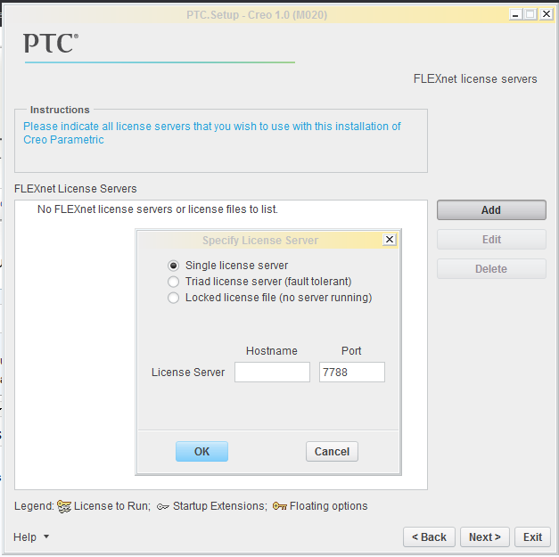Click the 'FLEXnet license servers' heading
This screenshot has height=557, width=559.
coord(475,79)
